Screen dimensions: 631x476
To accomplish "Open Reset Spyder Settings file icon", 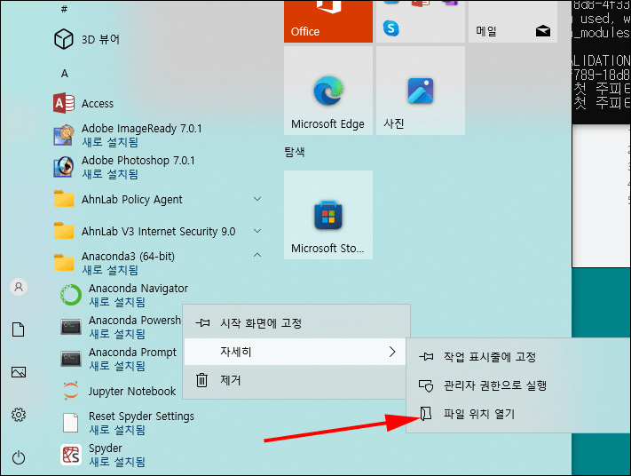I will pos(71,423).
